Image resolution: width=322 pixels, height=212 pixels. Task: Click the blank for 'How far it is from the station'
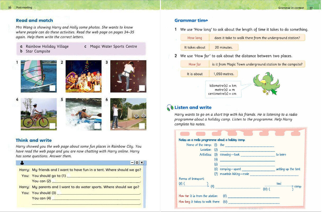(253, 197)
